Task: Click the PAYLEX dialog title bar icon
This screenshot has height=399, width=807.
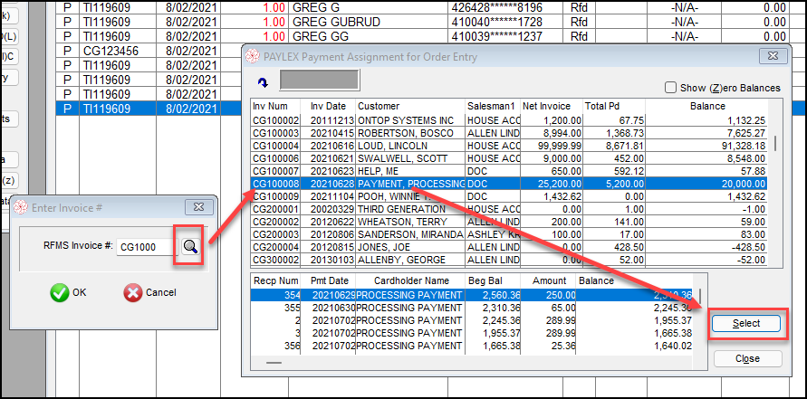Action: [253, 57]
